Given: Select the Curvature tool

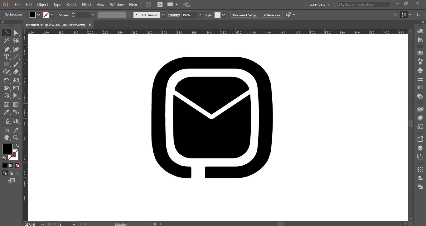Looking at the screenshot, I should [16, 49].
